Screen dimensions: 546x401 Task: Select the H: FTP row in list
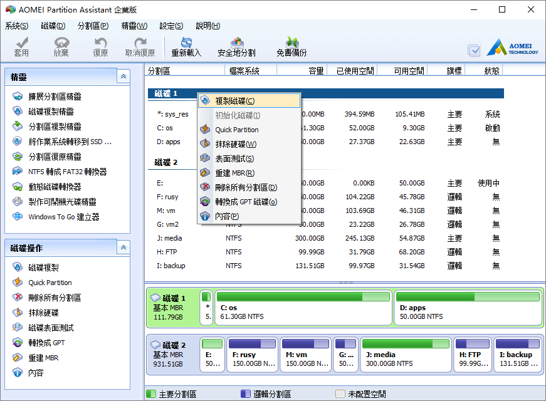pyautogui.click(x=325, y=252)
